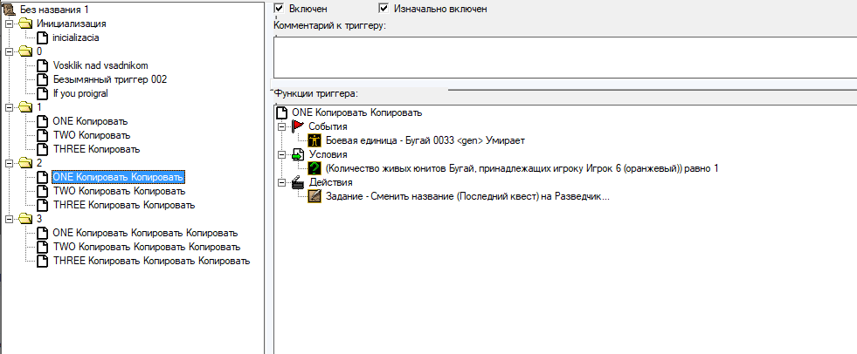Click the Условия heading text
This screenshot has height=354, width=857.
[328, 154]
